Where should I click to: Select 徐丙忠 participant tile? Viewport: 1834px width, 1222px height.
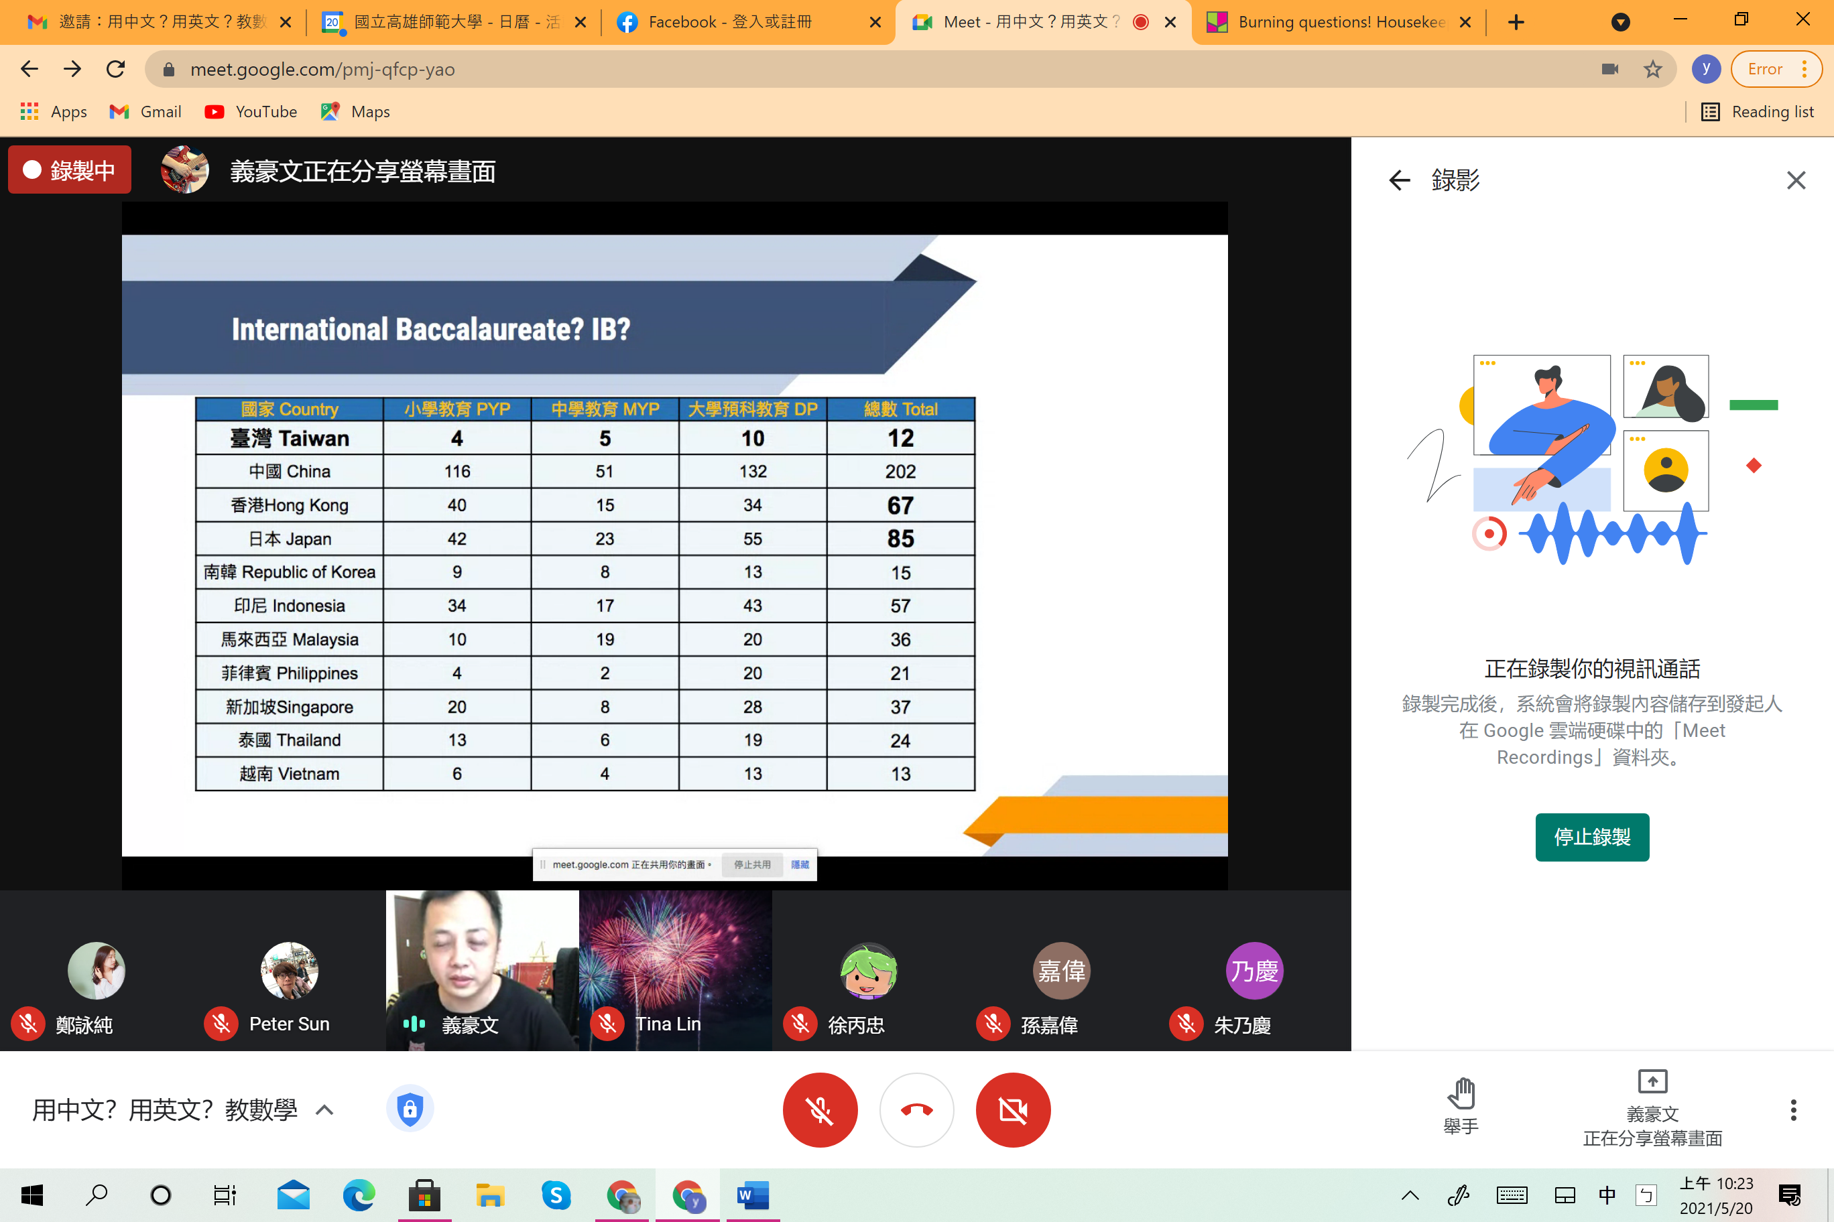point(868,971)
